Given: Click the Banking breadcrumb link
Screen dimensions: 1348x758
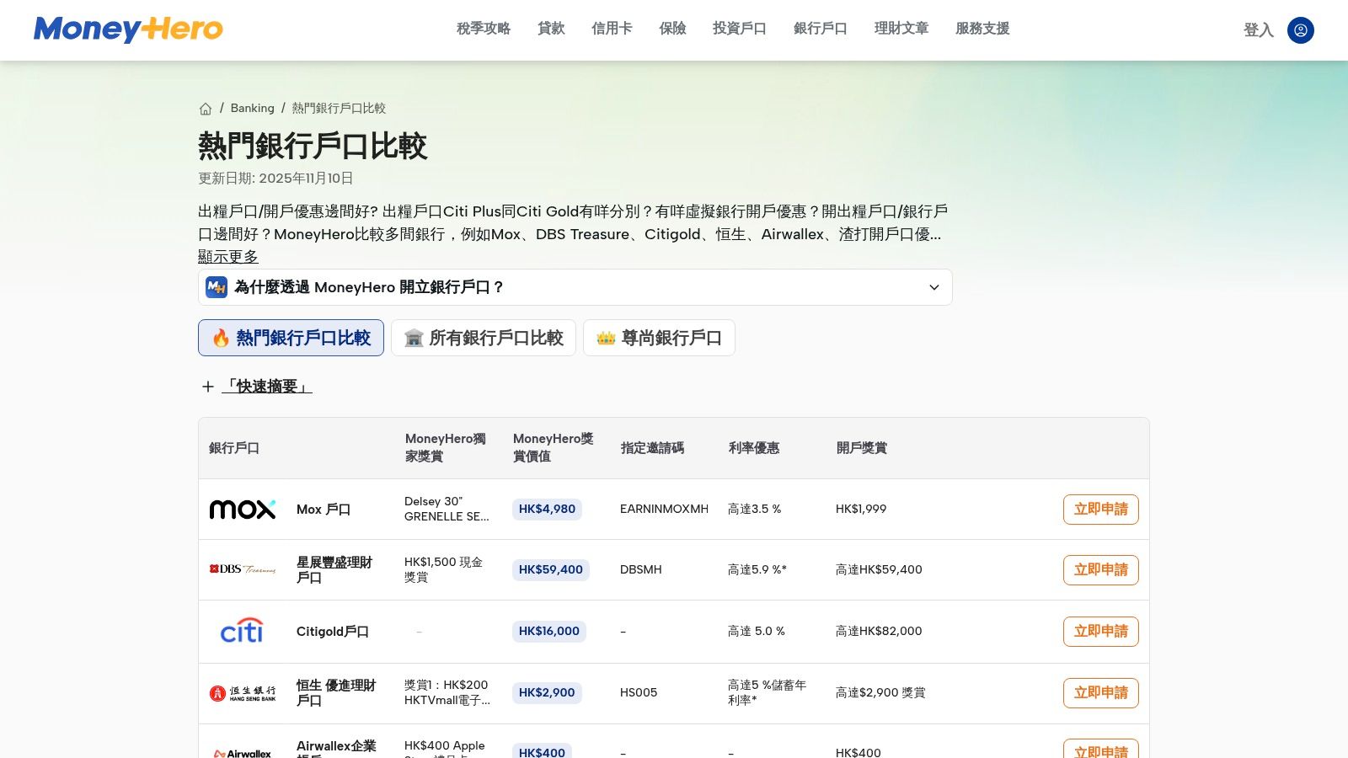Looking at the screenshot, I should pyautogui.click(x=253, y=109).
